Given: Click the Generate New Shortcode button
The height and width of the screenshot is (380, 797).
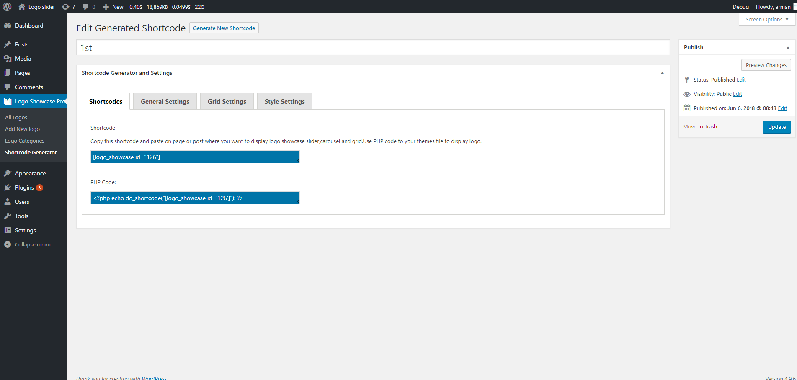Looking at the screenshot, I should (224, 28).
